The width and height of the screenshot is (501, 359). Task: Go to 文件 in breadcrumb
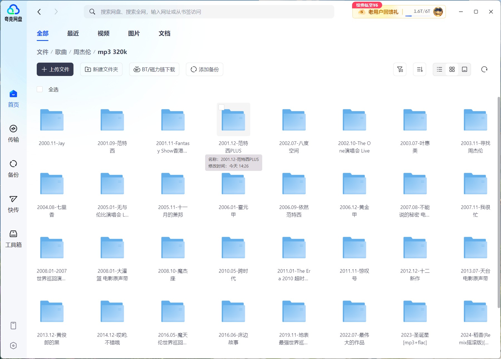coord(43,52)
